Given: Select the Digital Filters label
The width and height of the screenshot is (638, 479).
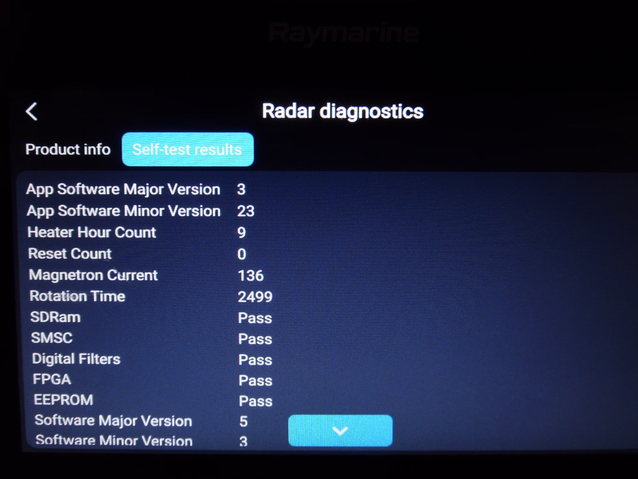Looking at the screenshot, I should pyautogui.click(x=76, y=359).
